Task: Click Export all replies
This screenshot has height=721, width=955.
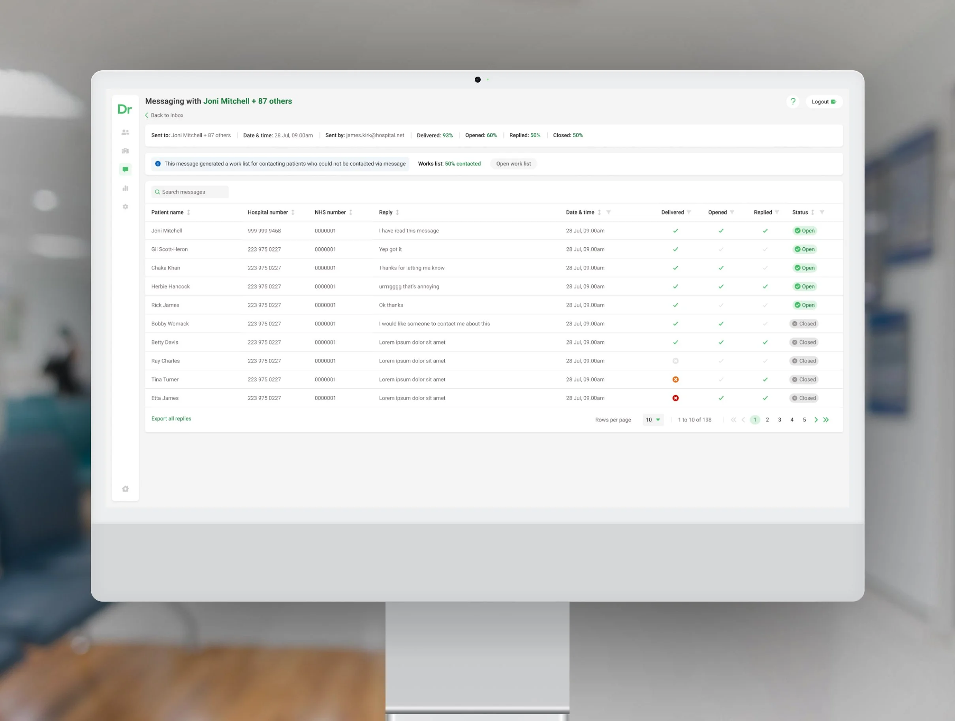Action: pyautogui.click(x=171, y=418)
